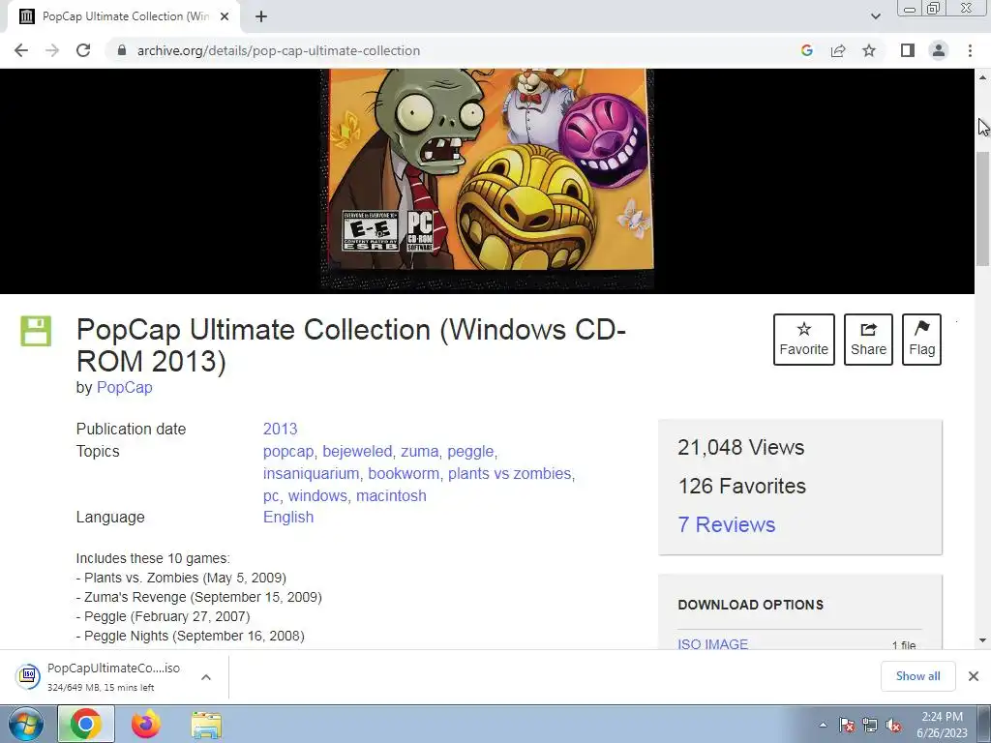Click the network tray icon
Viewport: 991px width, 743px height.
(870, 726)
